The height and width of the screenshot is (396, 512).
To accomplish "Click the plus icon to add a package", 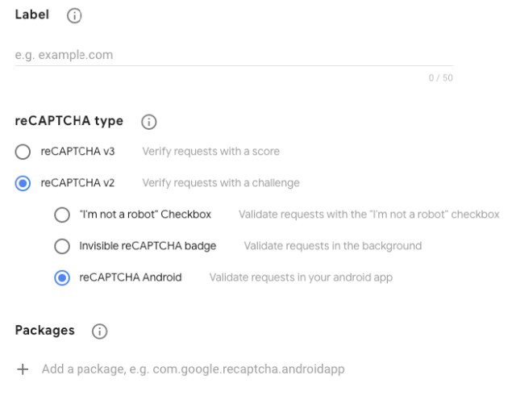I will (23, 369).
